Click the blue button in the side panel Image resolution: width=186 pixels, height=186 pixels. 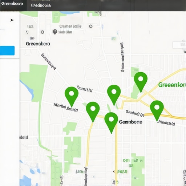click(7, 50)
